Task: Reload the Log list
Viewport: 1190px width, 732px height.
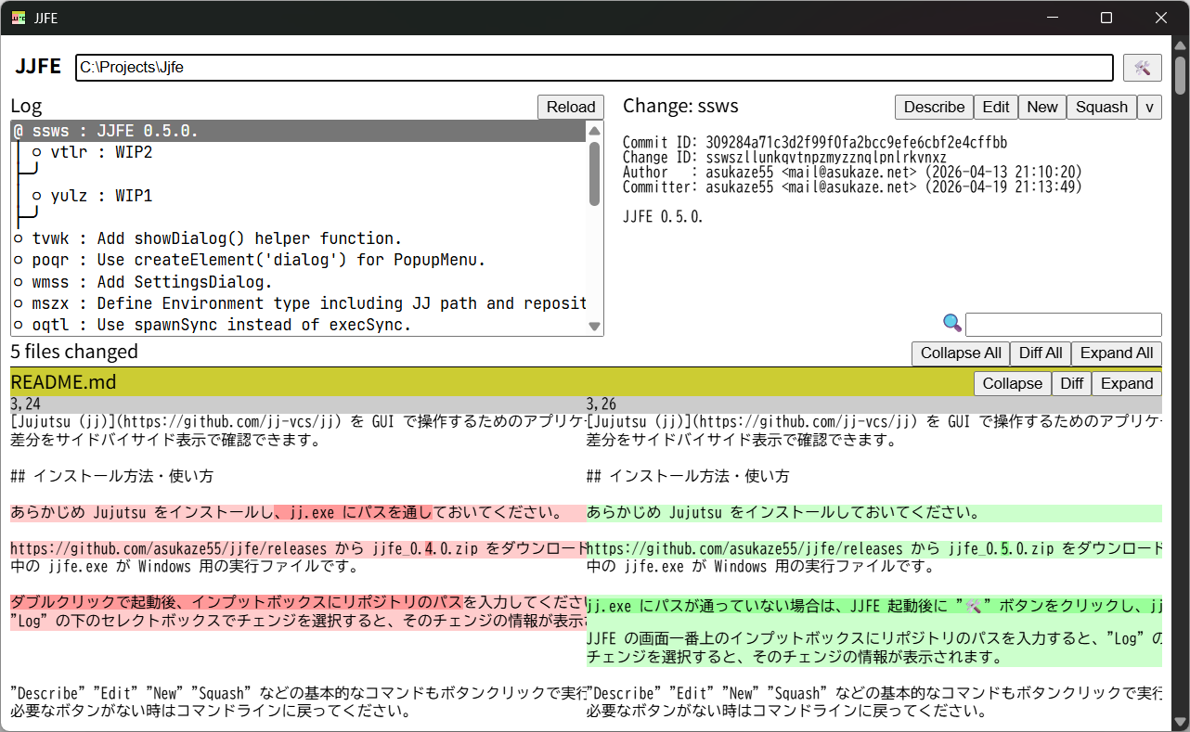Action: pos(571,107)
